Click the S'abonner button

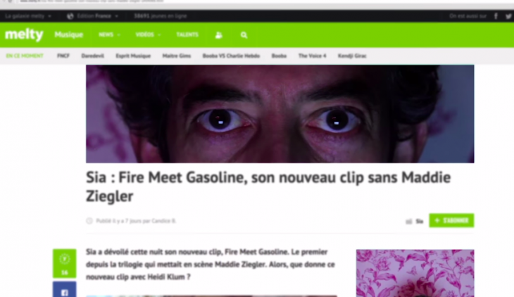tap(451, 220)
